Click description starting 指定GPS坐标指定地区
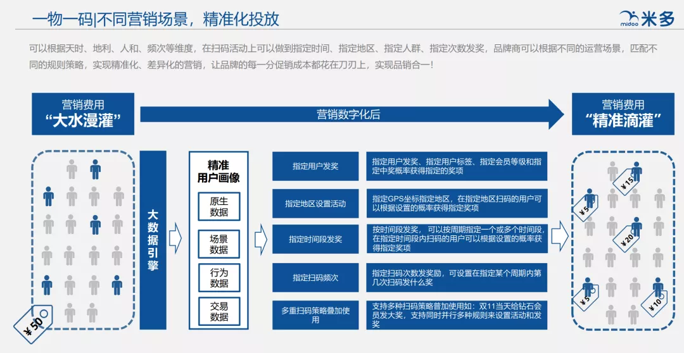The height and width of the screenshot is (353, 684). (457, 204)
